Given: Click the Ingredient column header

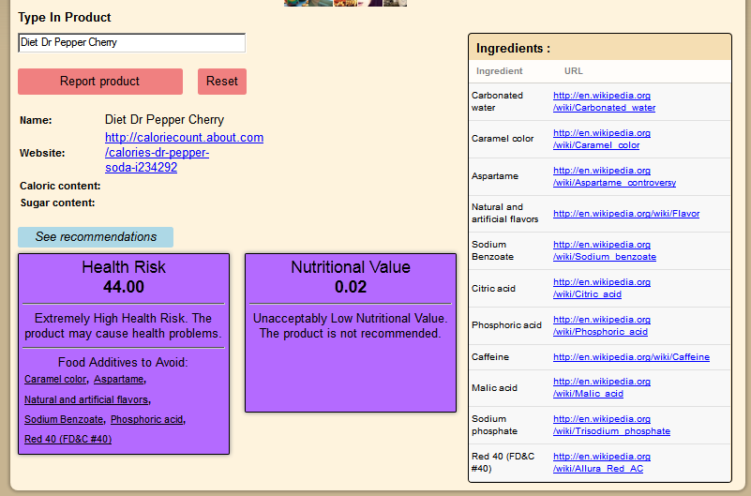Looking at the screenshot, I should pyautogui.click(x=499, y=71).
